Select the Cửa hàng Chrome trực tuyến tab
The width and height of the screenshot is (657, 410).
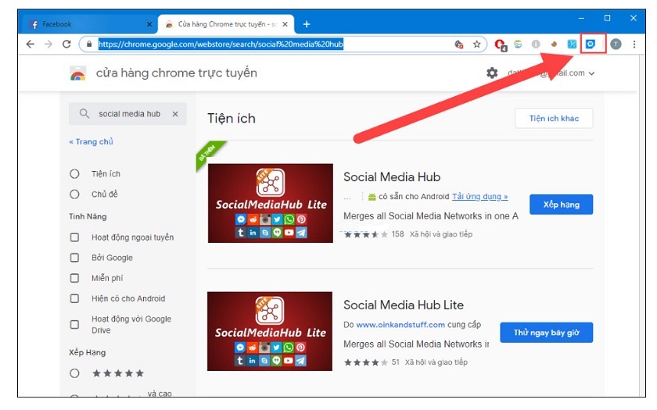tap(226, 24)
